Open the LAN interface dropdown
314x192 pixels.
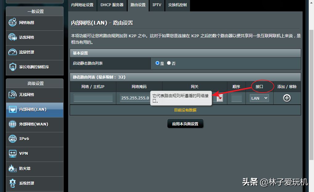(259, 98)
